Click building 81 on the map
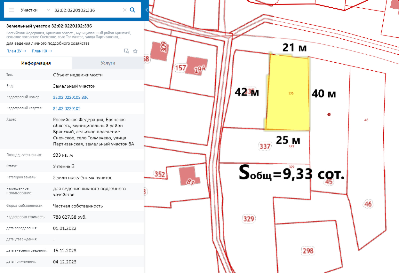This screenshot has width=399, height=273. point(188,176)
